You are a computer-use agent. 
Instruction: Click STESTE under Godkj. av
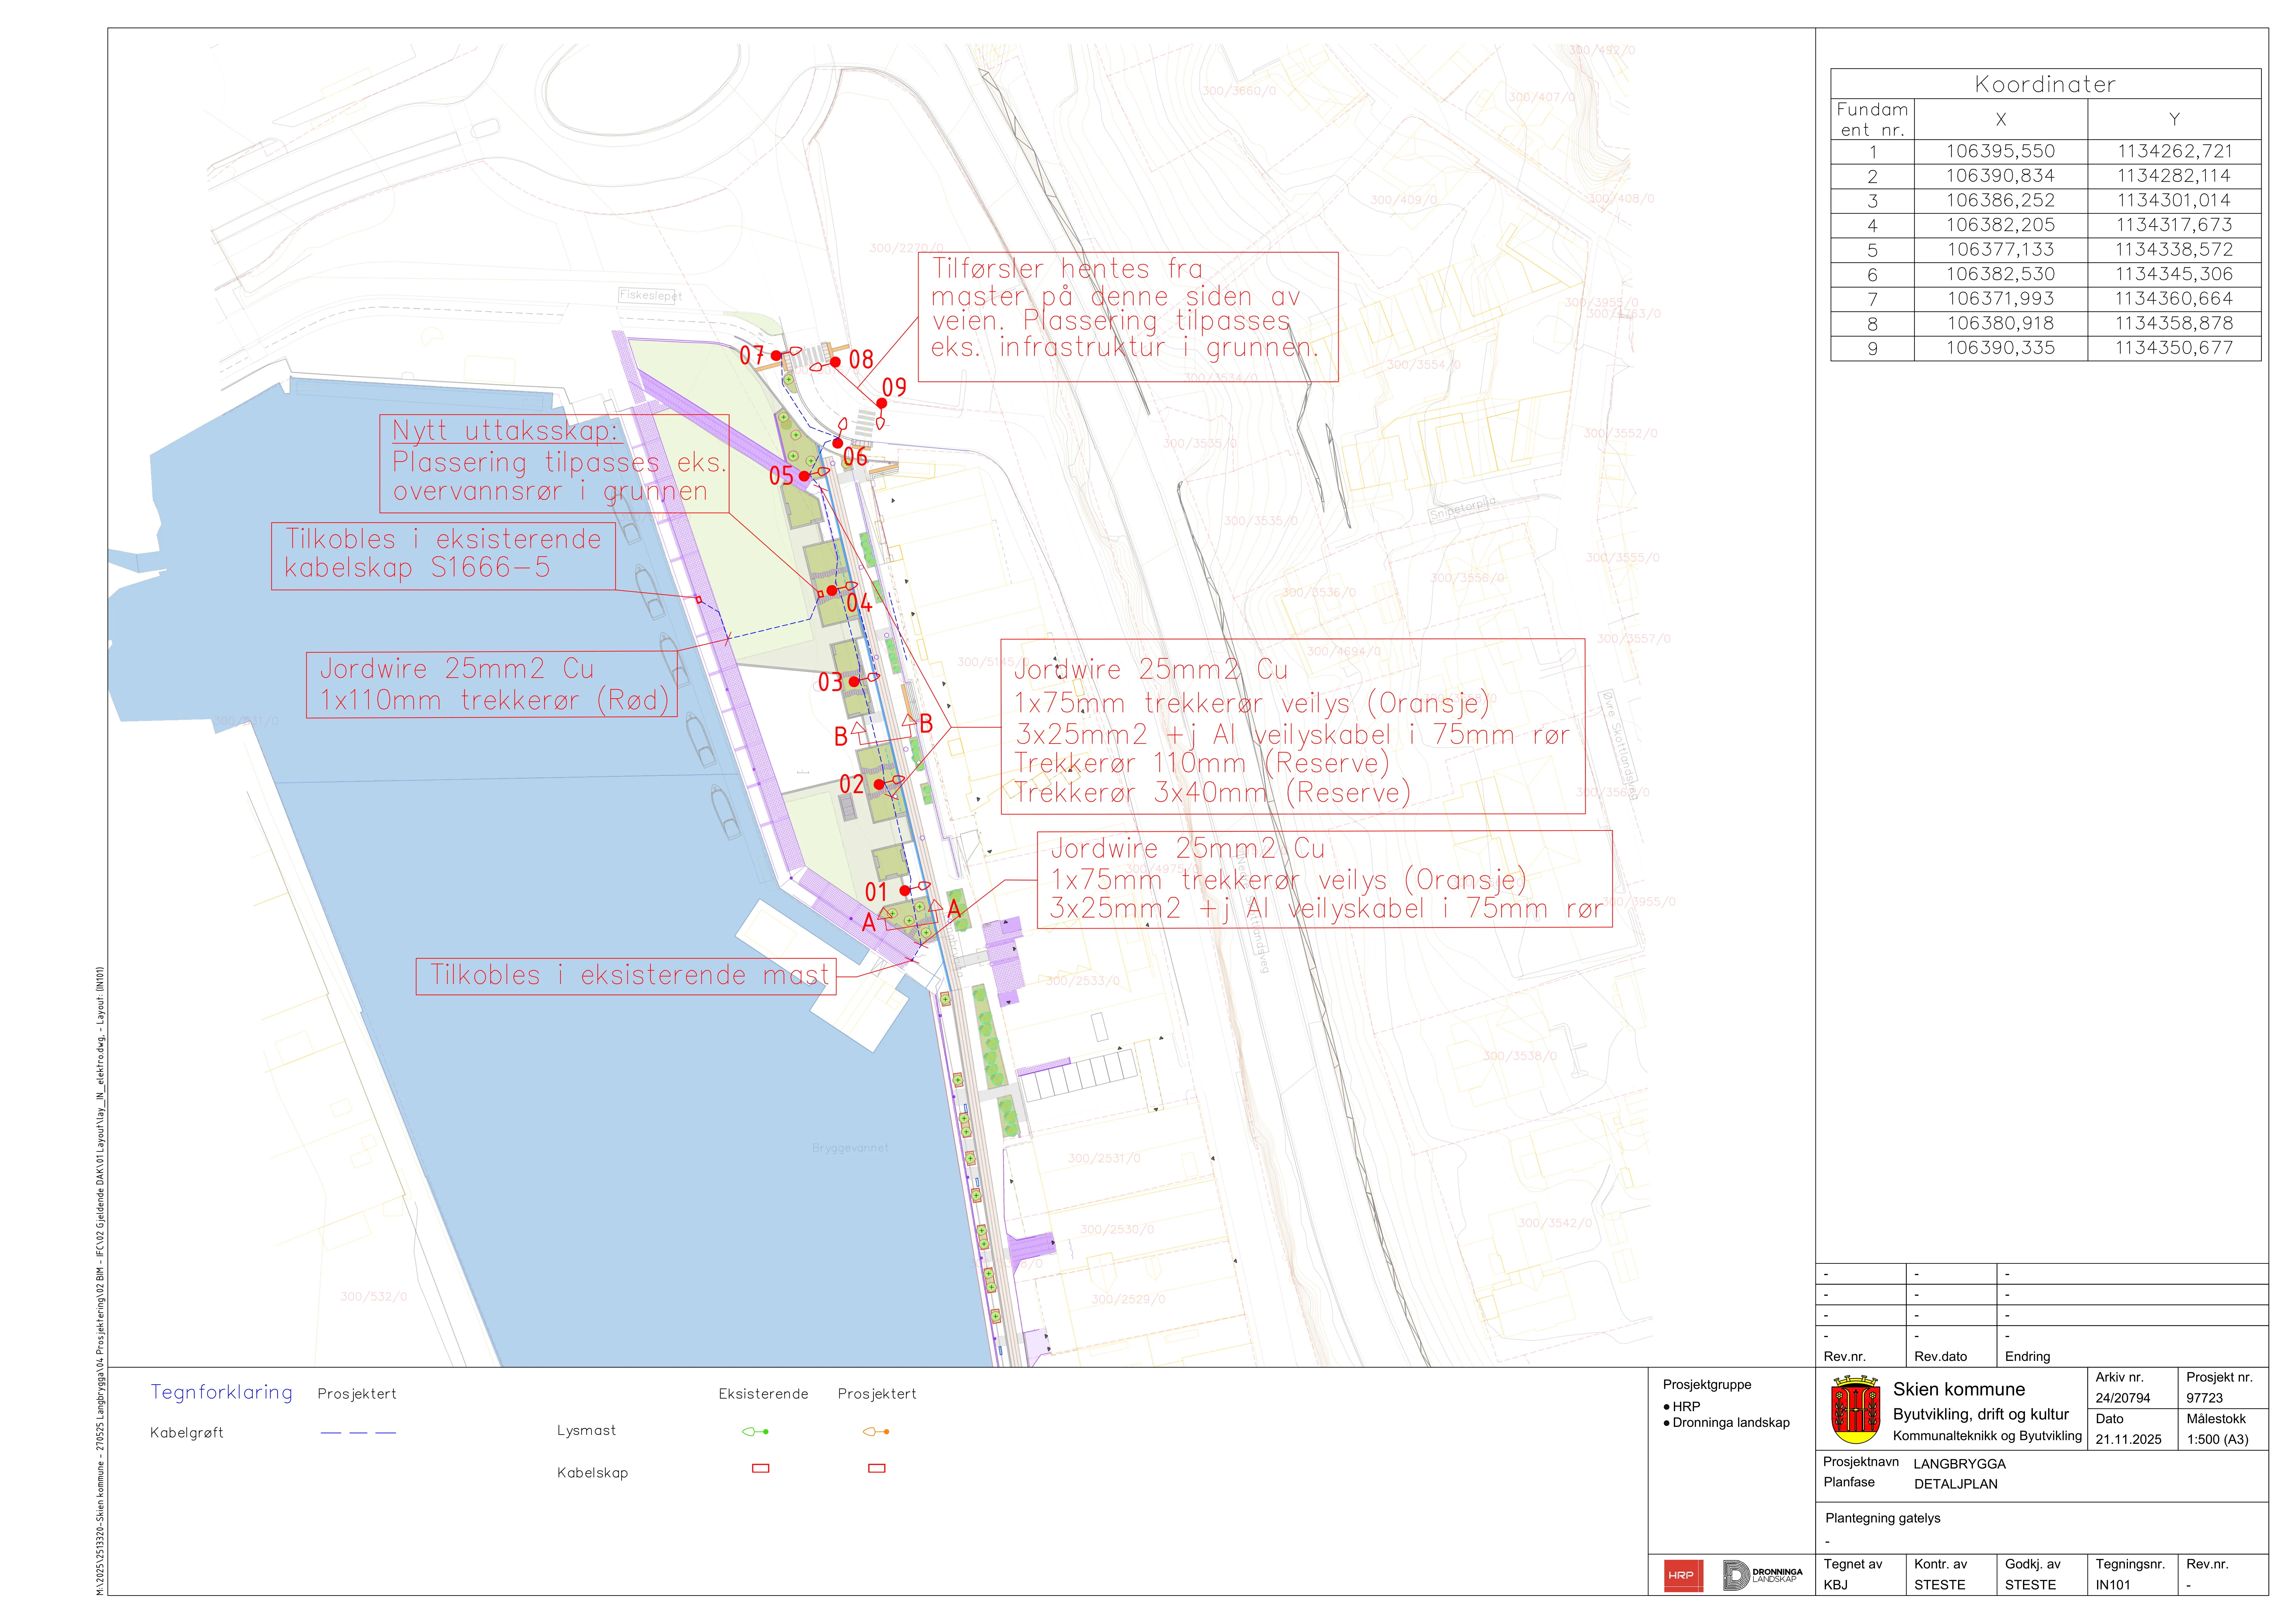pyautogui.click(x=2031, y=1585)
